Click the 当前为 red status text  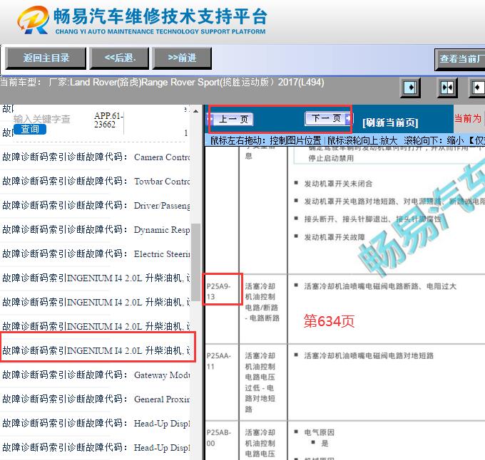point(468,118)
